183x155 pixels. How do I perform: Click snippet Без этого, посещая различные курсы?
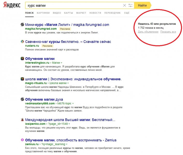pos(77,150)
